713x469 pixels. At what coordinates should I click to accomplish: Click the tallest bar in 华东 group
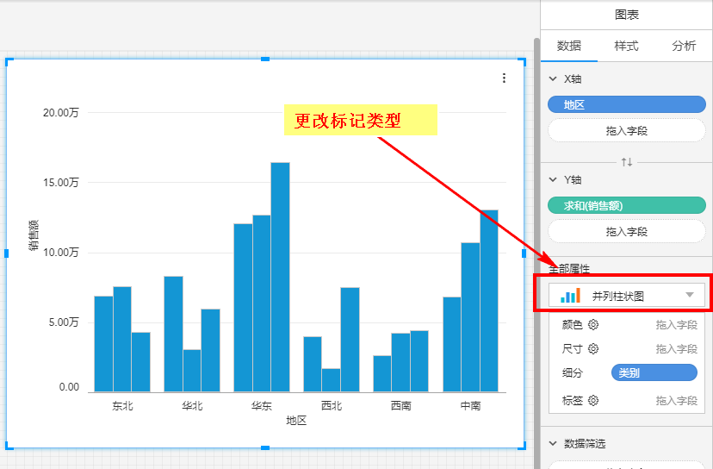click(280, 276)
